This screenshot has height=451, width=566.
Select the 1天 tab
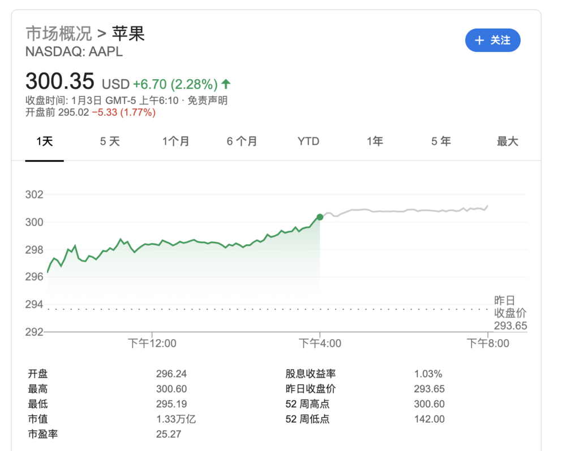pyautogui.click(x=44, y=141)
